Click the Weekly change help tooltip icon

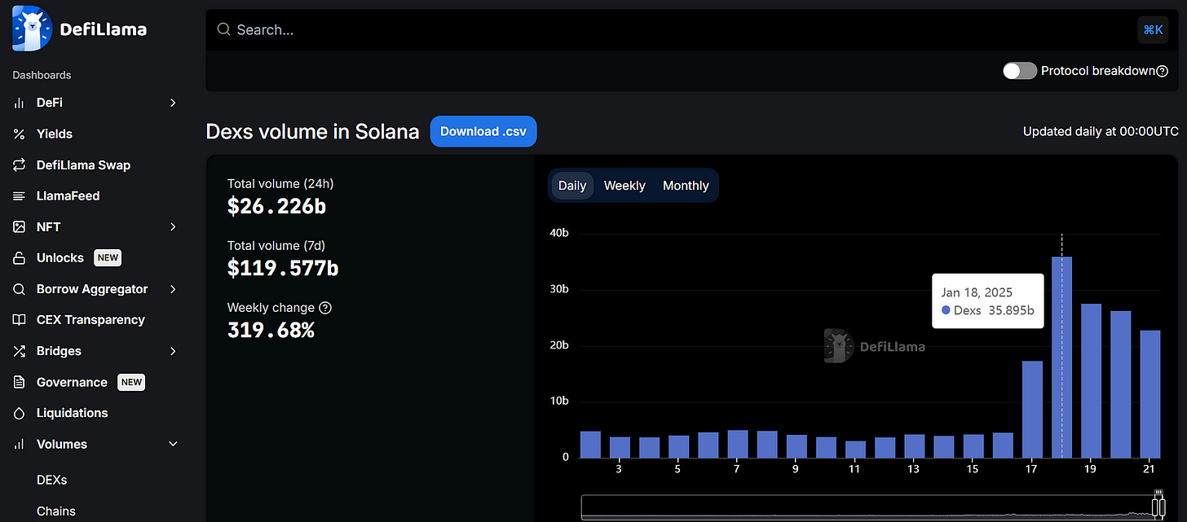(x=325, y=307)
